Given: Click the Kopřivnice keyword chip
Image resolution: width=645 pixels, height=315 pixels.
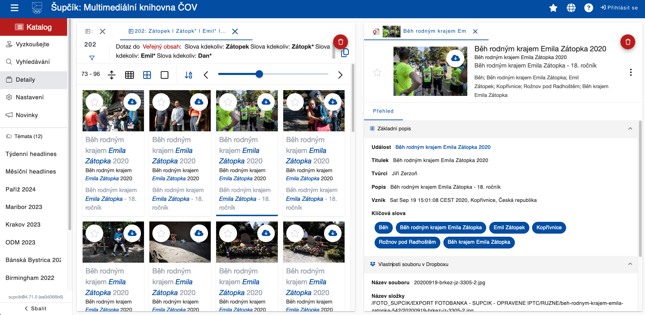Looking at the screenshot, I should tap(549, 228).
